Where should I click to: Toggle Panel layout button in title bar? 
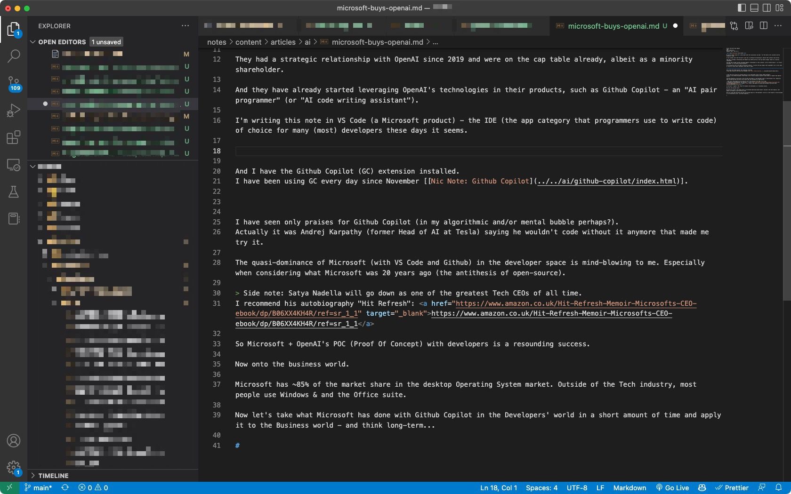click(x=754, y=8)
